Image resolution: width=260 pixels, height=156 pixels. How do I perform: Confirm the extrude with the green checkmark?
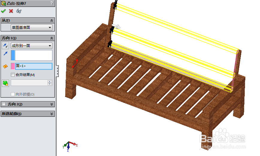[3, 11]
